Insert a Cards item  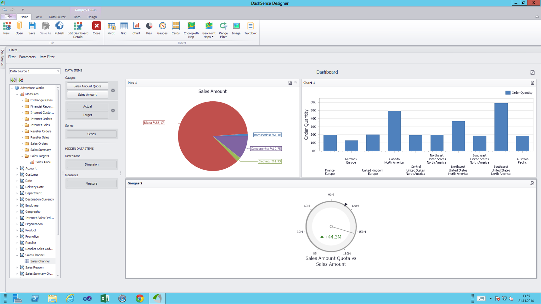[x=175, y=28]
